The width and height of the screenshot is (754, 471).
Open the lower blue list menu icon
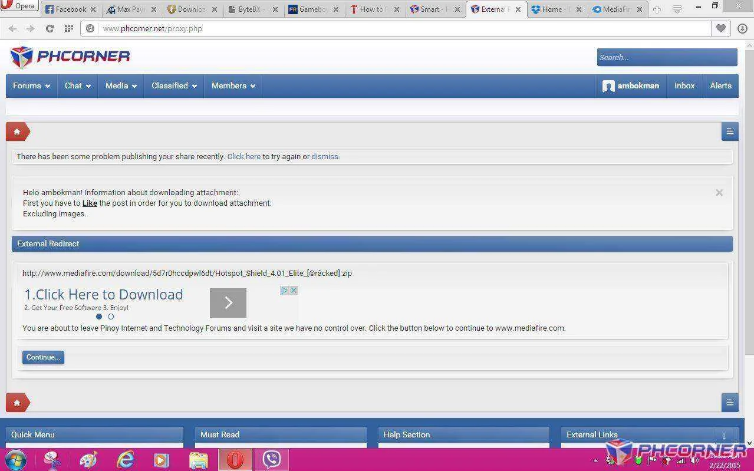(x=730, y=403)
